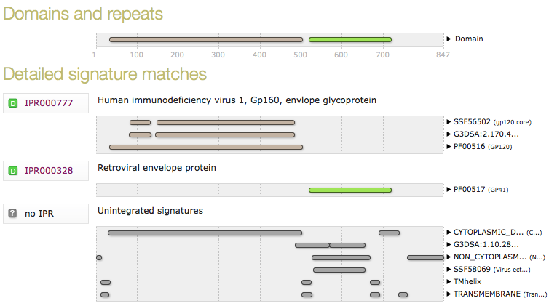This screenshot has width=557, height=306.
Task: Expand the TMhelix signature row
Action: [x=449, y=282]
